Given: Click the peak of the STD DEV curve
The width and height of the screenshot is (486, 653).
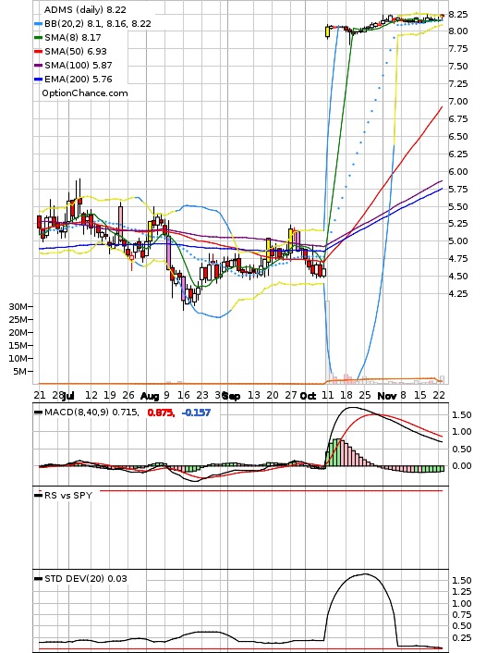Looking at the screenshot, I should tap(365, 574).
